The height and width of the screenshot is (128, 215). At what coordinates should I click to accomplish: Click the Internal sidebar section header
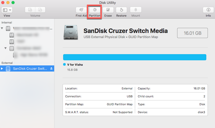coord(7,22)
